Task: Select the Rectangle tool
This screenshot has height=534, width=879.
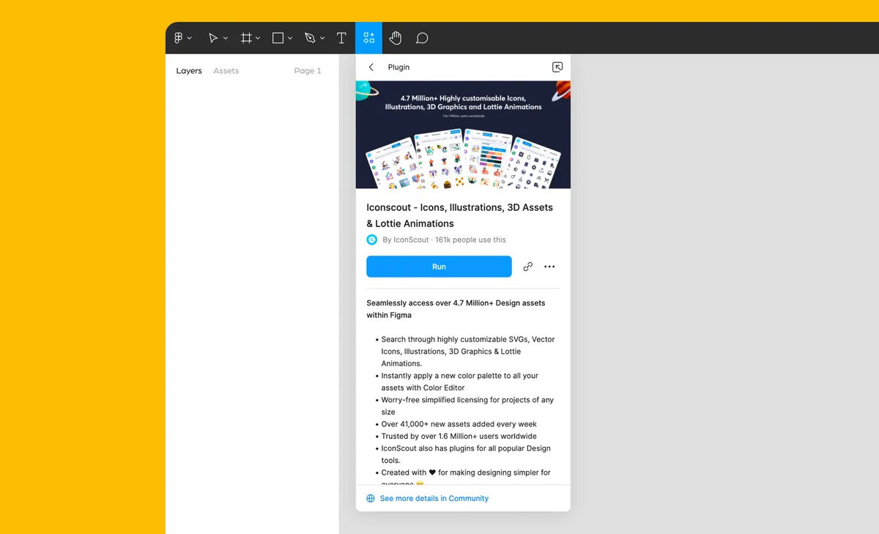Action: [277, 37]
